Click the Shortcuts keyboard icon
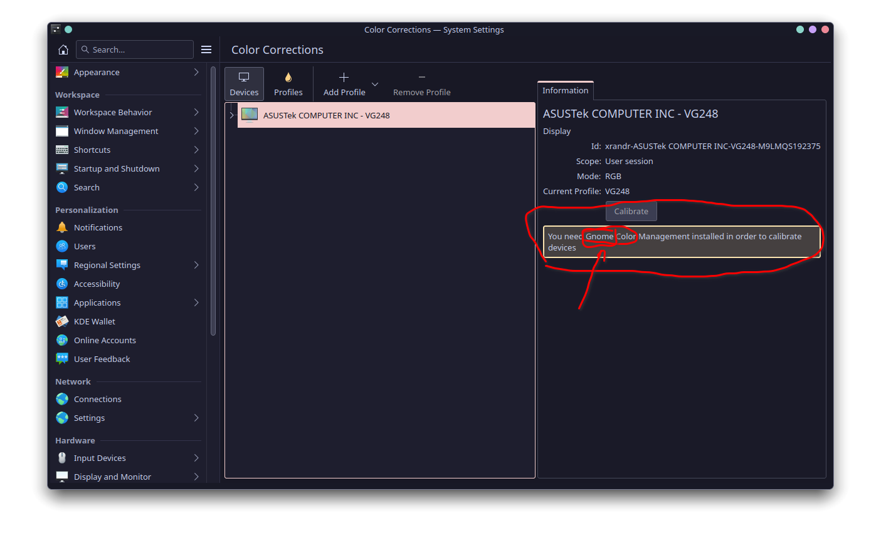This screenshot has width=881, height=543. click(x=62, y=150)
